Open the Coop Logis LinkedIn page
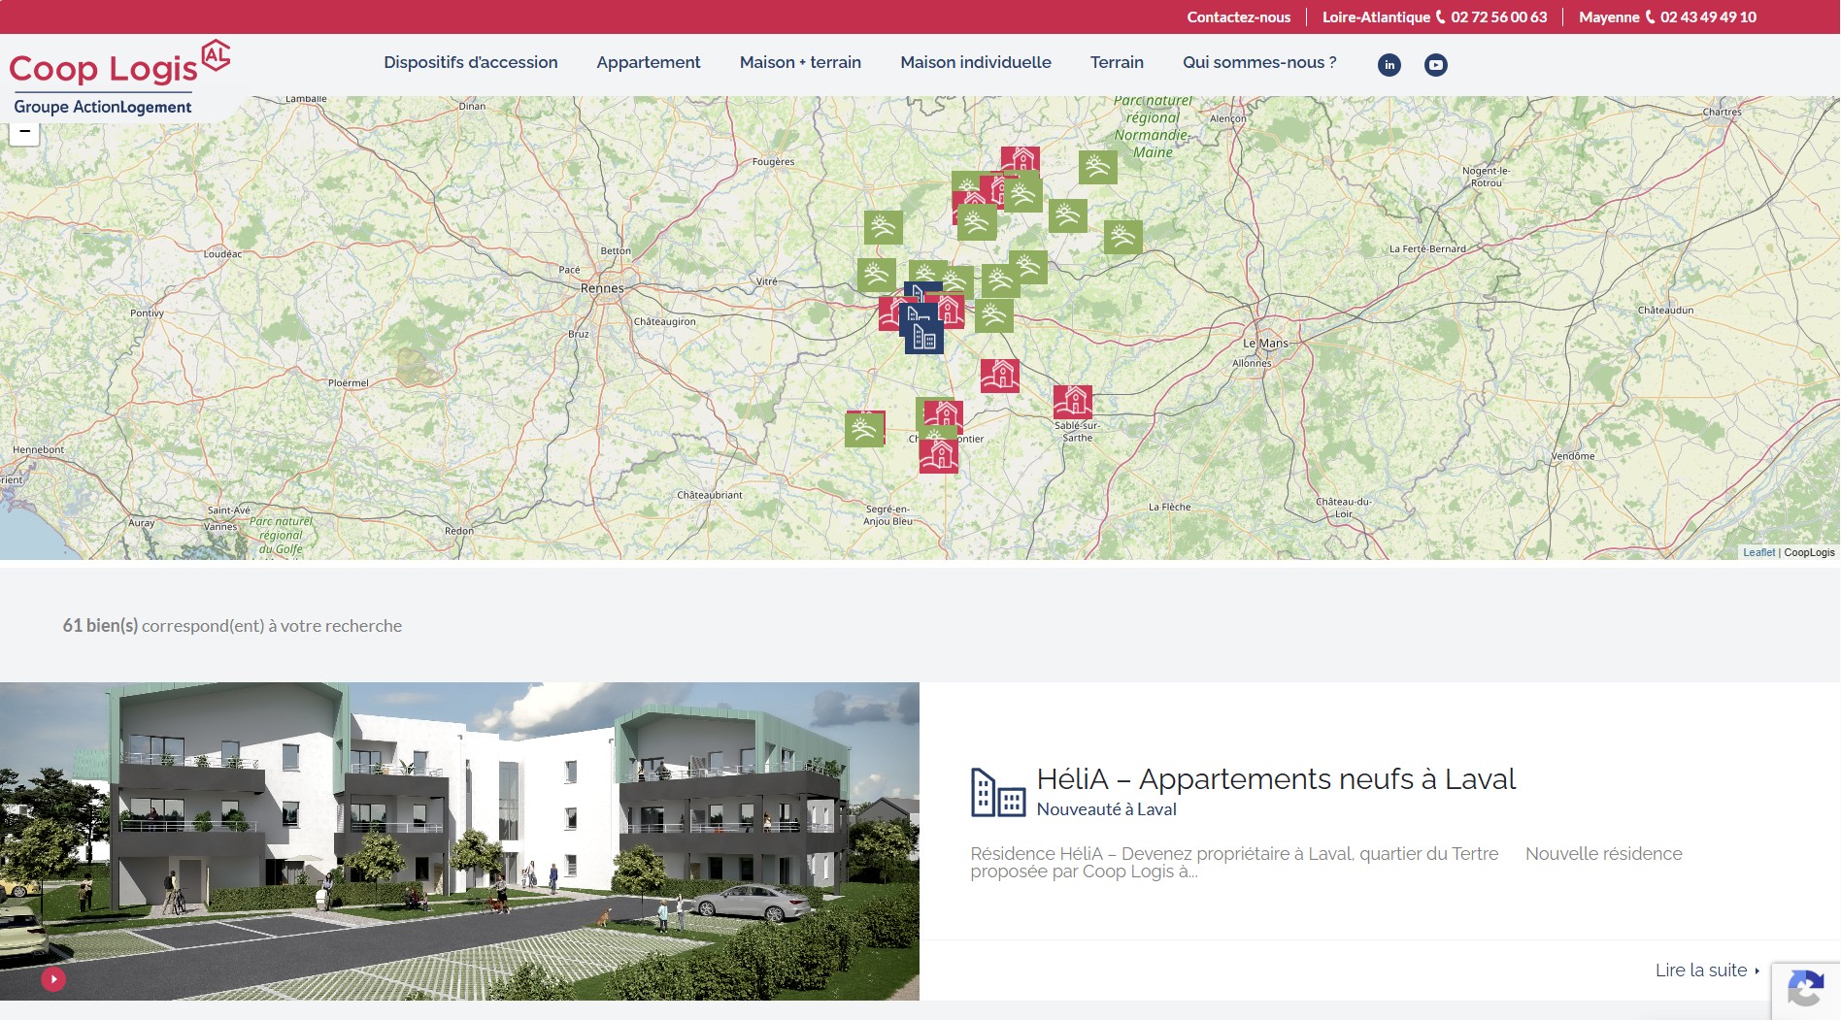 pos(1389,65)
